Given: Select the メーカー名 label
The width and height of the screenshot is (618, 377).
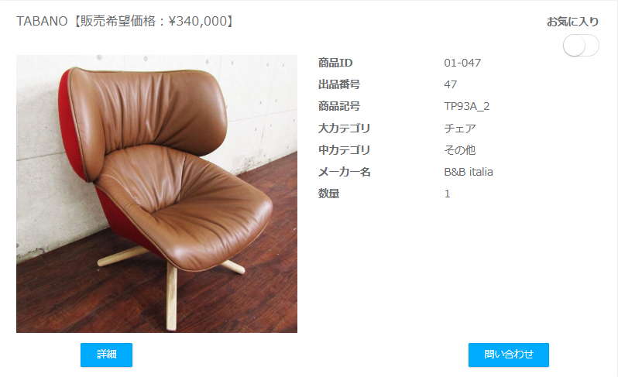Looking at the screenshot, I should [x=344, y=172].
